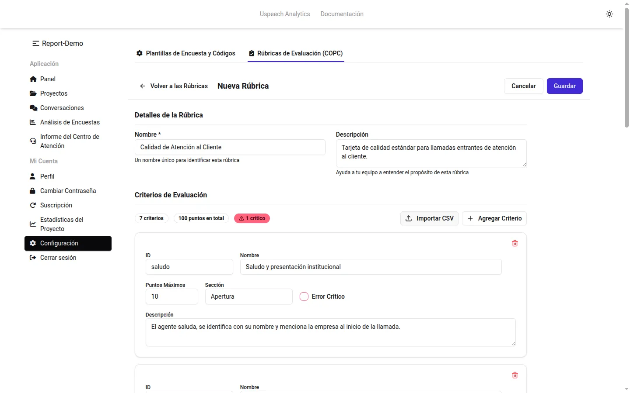
Task: Click the Estadísticas del Proyecto line chart icon
Action: pyautogui.click(x=33, y=224)
